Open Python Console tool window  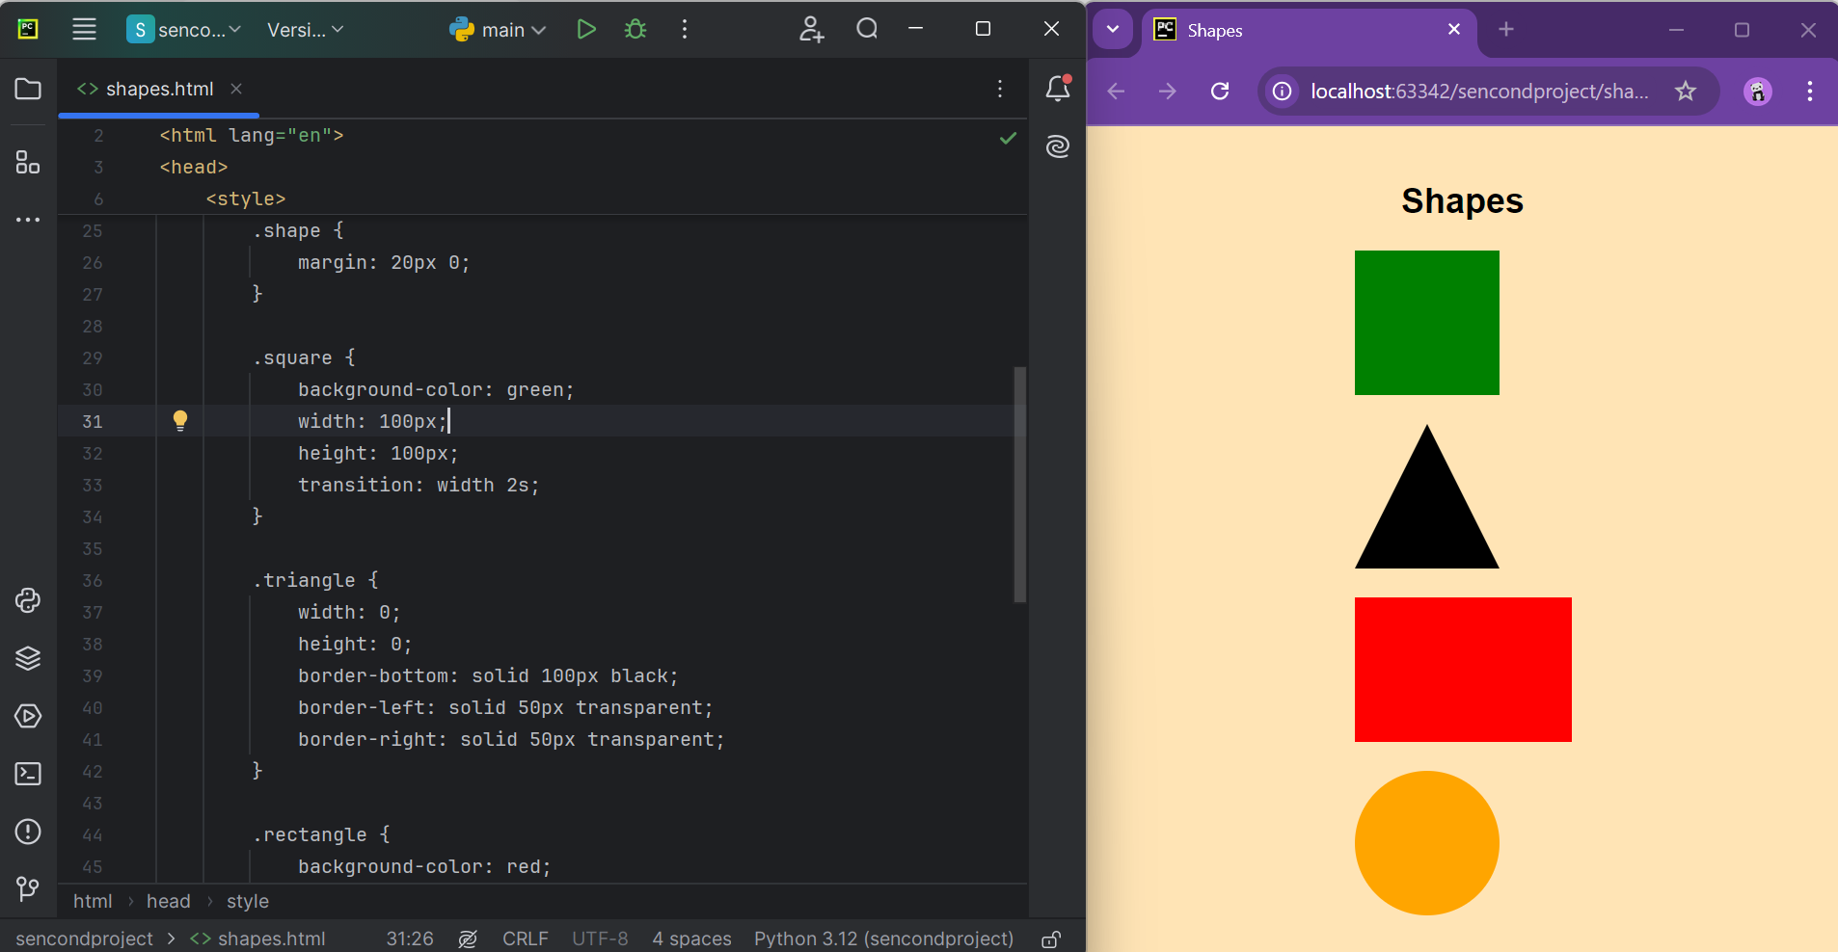click(x=28, y=600)
